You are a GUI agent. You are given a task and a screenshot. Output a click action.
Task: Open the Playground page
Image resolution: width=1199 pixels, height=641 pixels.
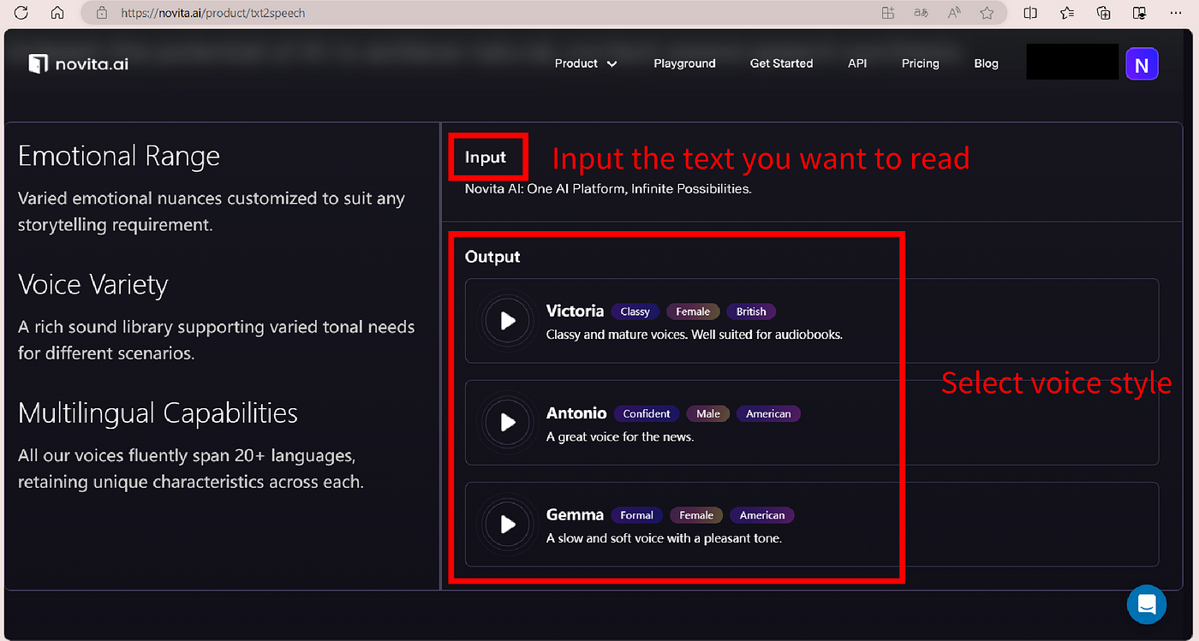pyautogui.click(x=684, y=63)
